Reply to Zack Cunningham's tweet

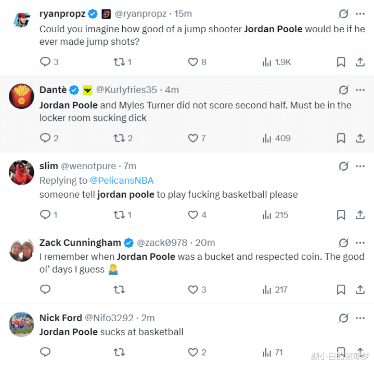pos(45,289)
